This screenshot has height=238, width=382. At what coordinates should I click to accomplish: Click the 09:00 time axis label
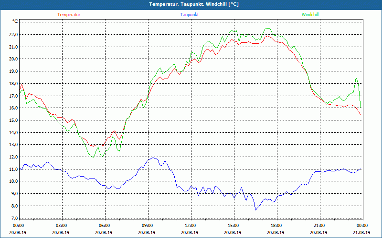tap(147, 225)
